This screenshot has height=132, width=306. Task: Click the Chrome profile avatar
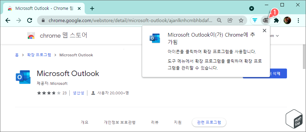click(287, 20)
